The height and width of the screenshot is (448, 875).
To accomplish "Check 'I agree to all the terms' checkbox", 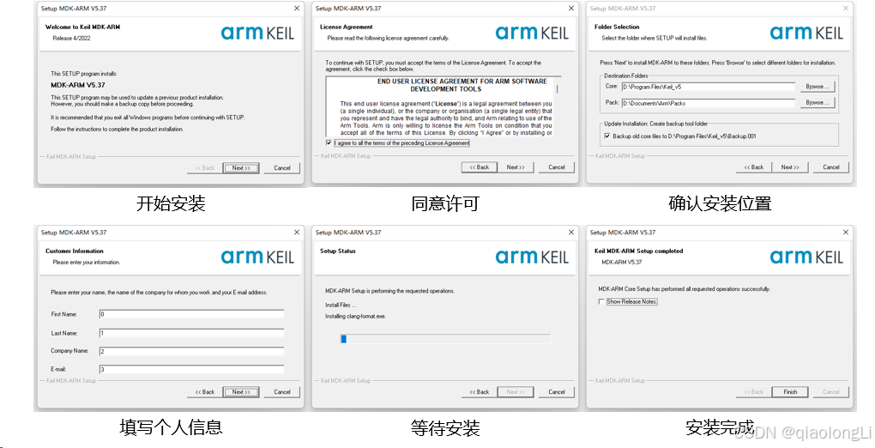I will (x=329, y=143).
